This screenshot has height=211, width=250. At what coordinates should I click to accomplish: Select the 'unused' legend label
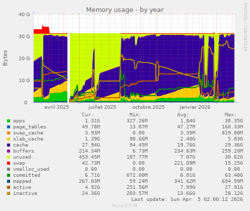coord(22,157)
